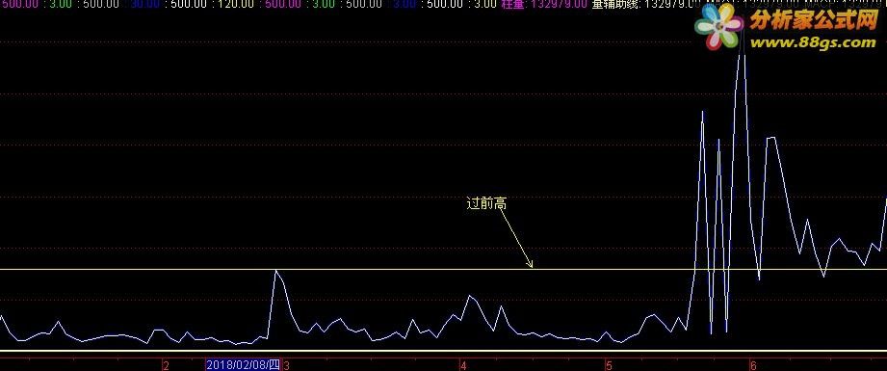Screen dimensions: 887x371
Task: Click month marker 4 on time axis
Action: [x=463, y=366]
